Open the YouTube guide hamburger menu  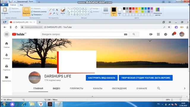click(x=7, y=34)
